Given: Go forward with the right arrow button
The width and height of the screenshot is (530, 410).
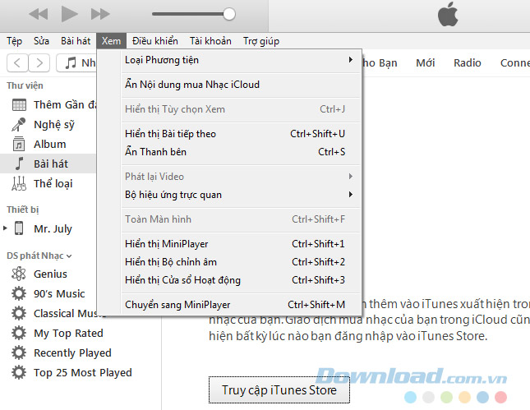Looking at the screenshot, I should point(39,63).
